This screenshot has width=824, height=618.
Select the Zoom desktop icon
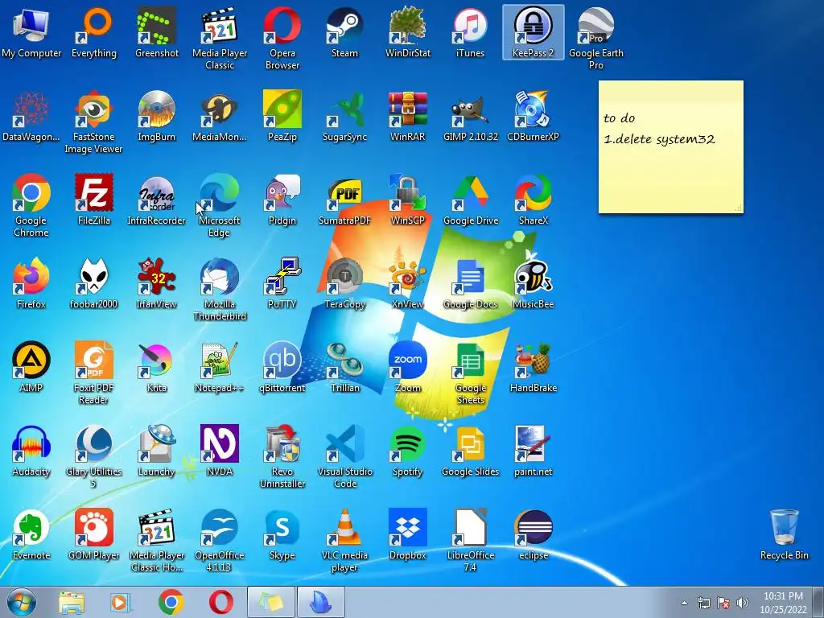point(408,367)
